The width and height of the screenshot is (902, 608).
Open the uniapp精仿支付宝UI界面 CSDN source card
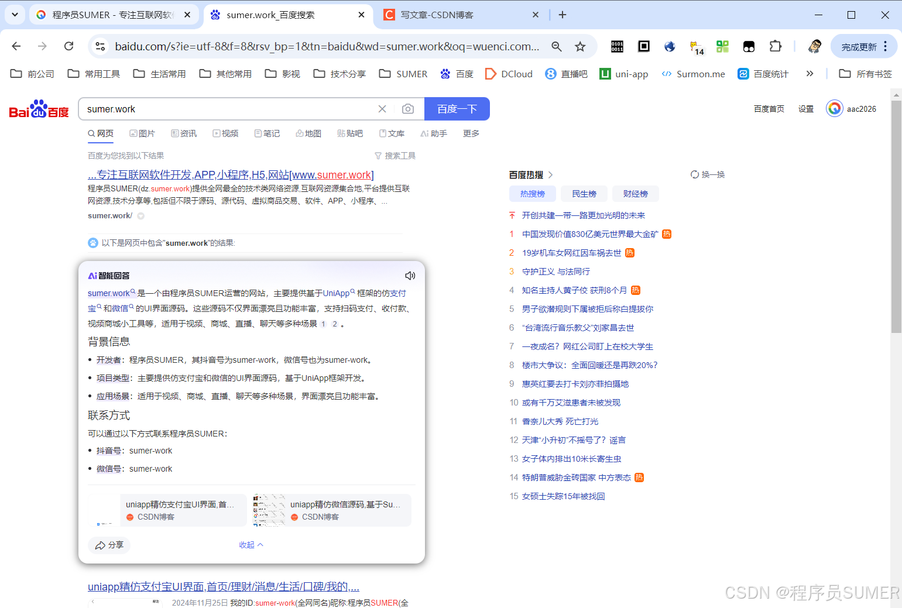click(x=167, y=510)
